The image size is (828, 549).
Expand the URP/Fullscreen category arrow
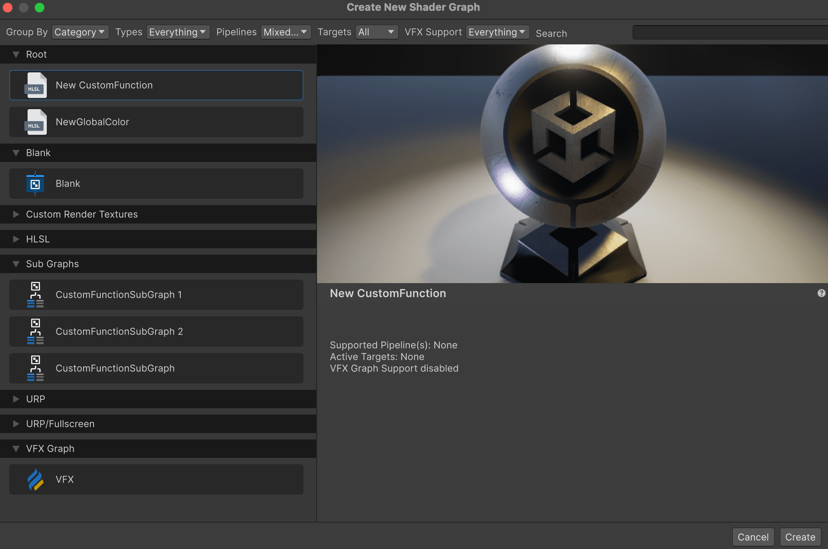click(16, 424)
